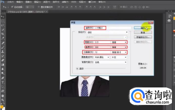Click the 确定 button
This screenshot has height=110, width=175.
[x=143, y=28]
